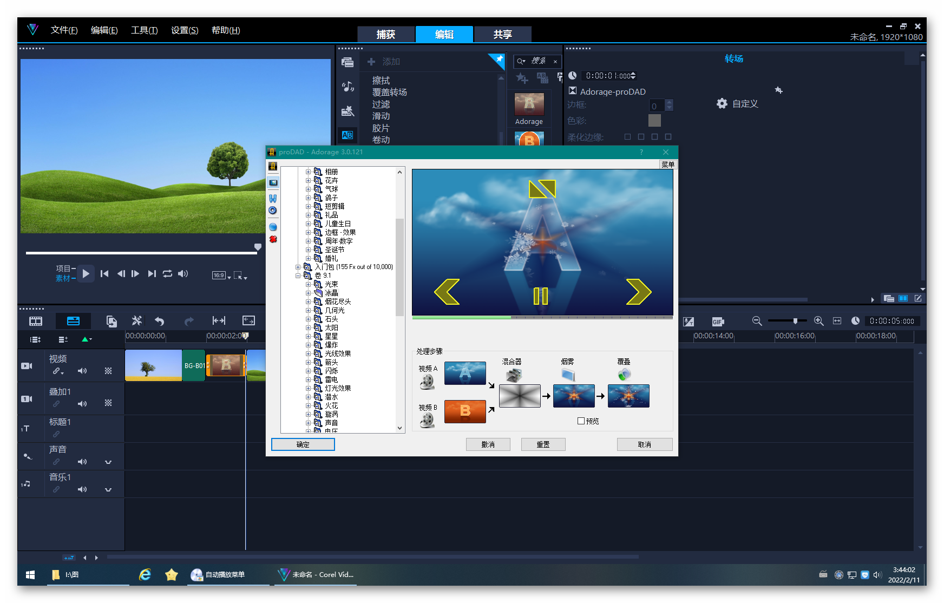Viewport: 944px width, 603px height.
Task: Click the Adorage logo icon in dialog sidebar
Action: pos(273,166)
